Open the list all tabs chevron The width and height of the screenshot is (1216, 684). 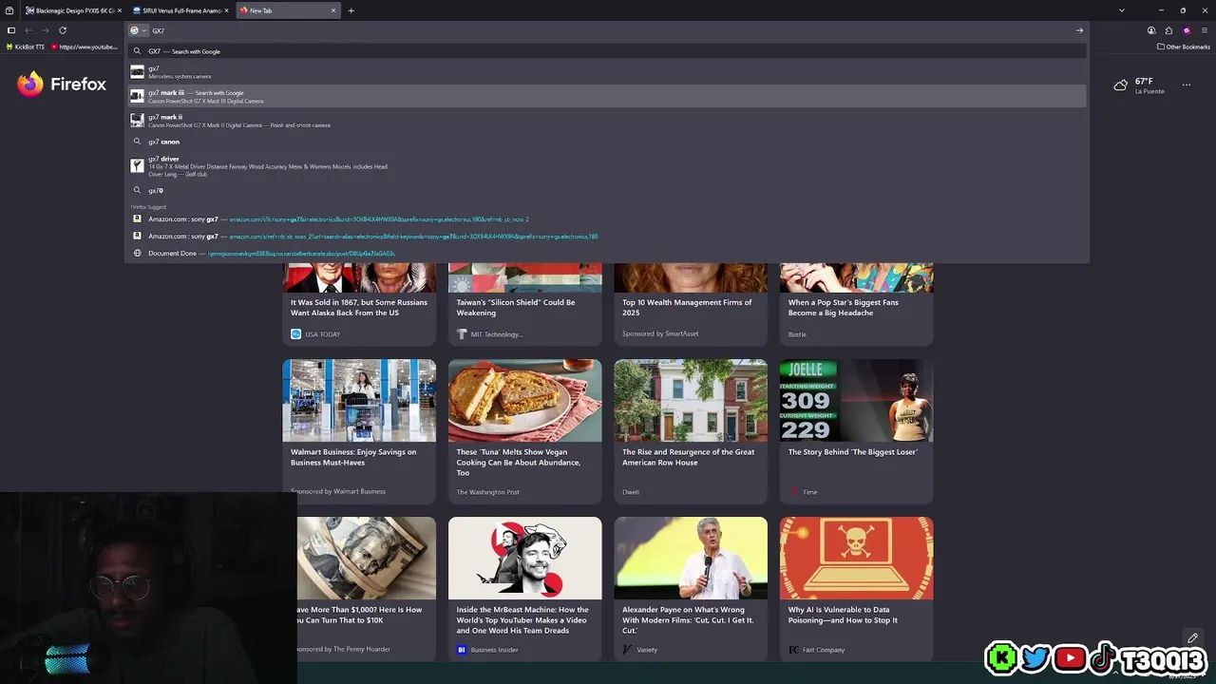pos(1122,10)
